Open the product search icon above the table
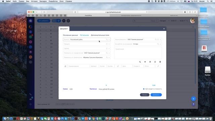The image size is (215, 121). point(140,62)
